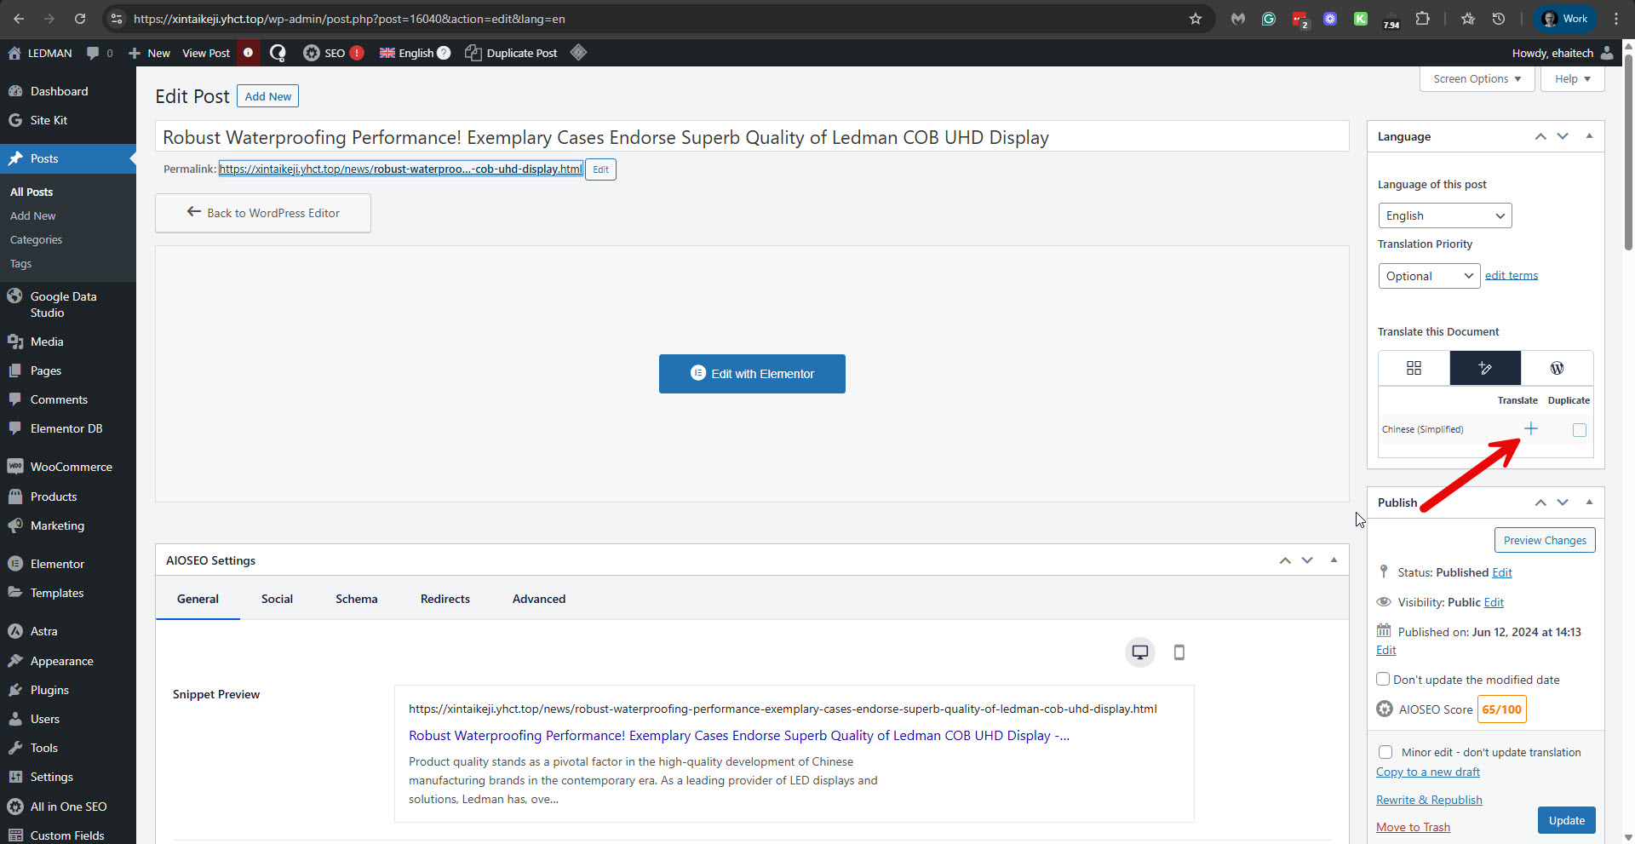The height and width of the screenshot is (844, 1635).
Task: Click the Edit with Elementor button
Action: click(752, 374)
